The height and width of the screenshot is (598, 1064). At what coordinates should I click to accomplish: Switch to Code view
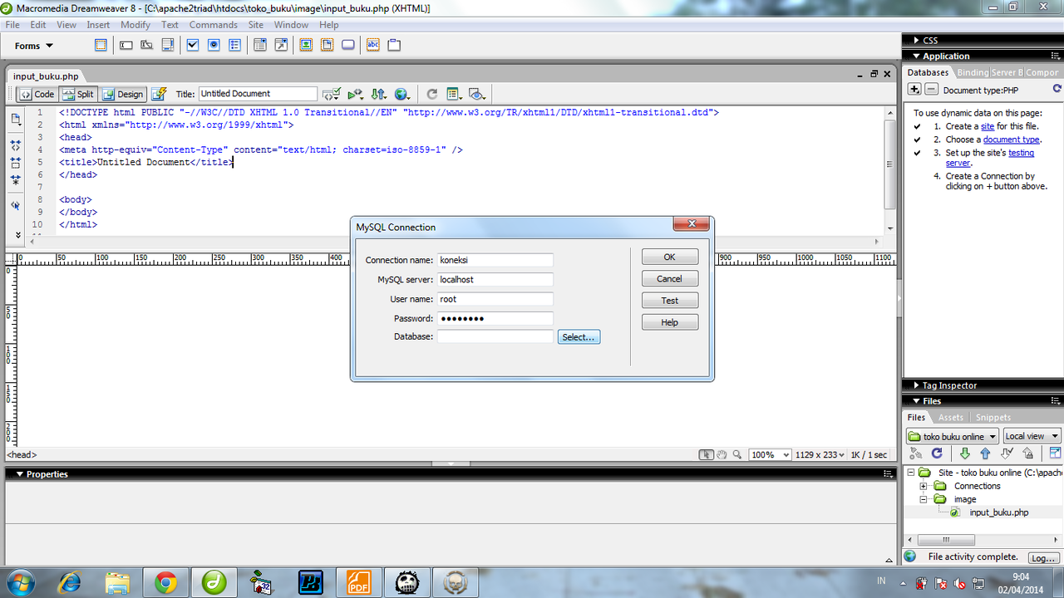click(x=37, y=95)
